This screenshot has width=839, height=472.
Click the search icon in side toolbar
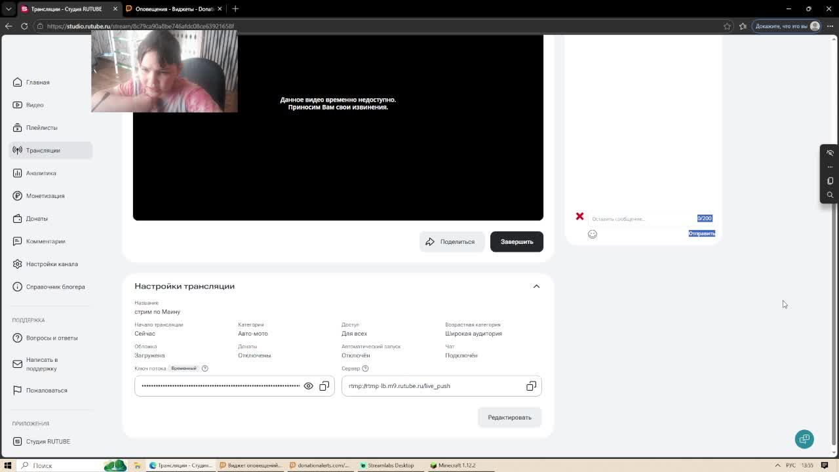coord(830,195)
